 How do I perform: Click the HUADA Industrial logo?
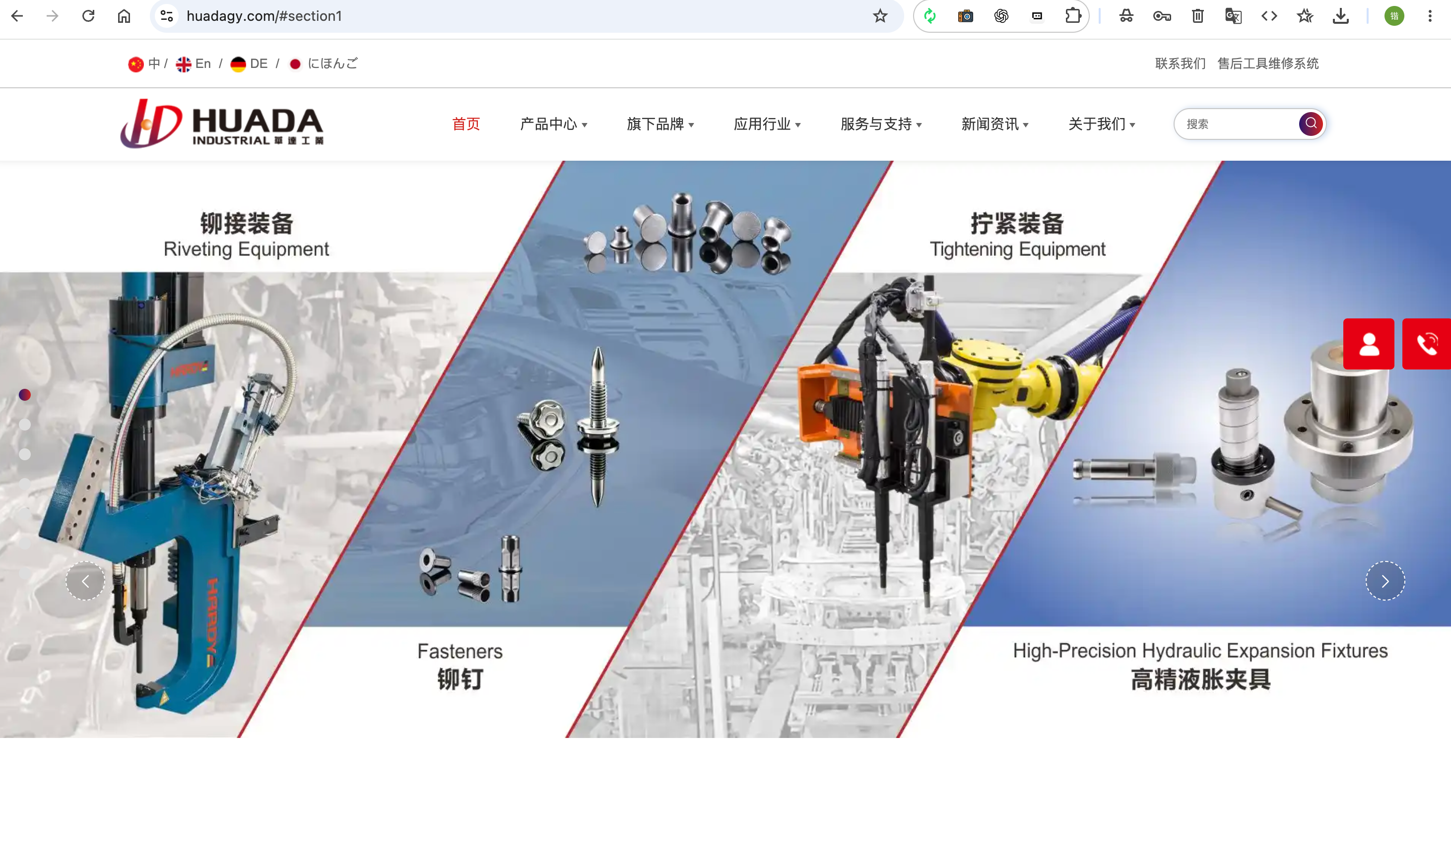point(222,123)
